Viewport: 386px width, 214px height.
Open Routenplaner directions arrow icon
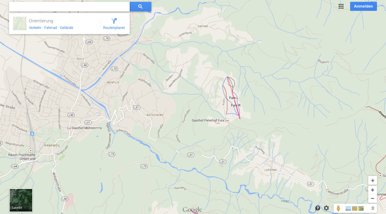pos(114,21)
